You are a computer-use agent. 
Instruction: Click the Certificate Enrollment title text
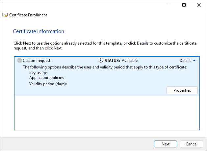(28, 15)
